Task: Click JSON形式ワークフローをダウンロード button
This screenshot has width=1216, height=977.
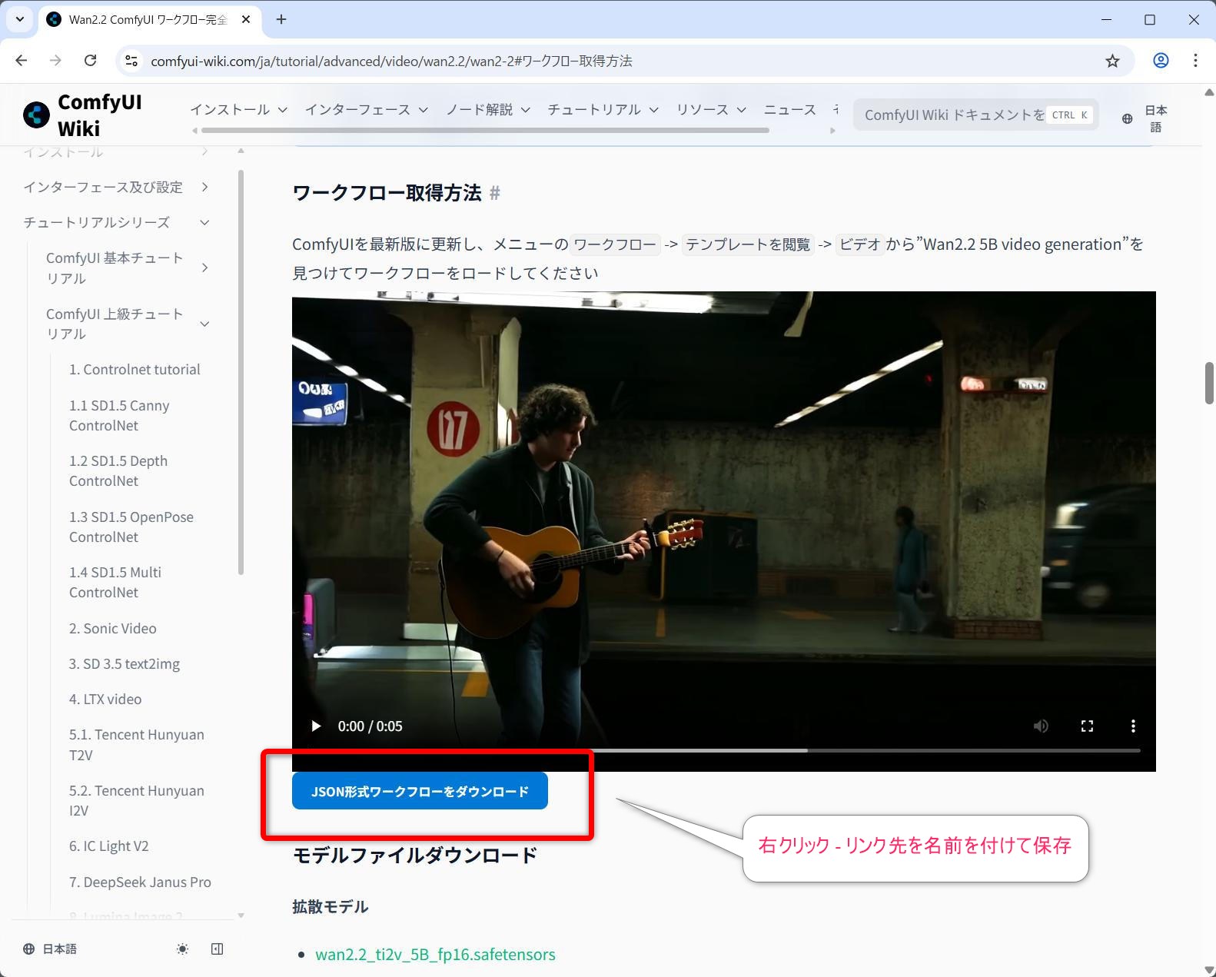Action: coord(420,791)
